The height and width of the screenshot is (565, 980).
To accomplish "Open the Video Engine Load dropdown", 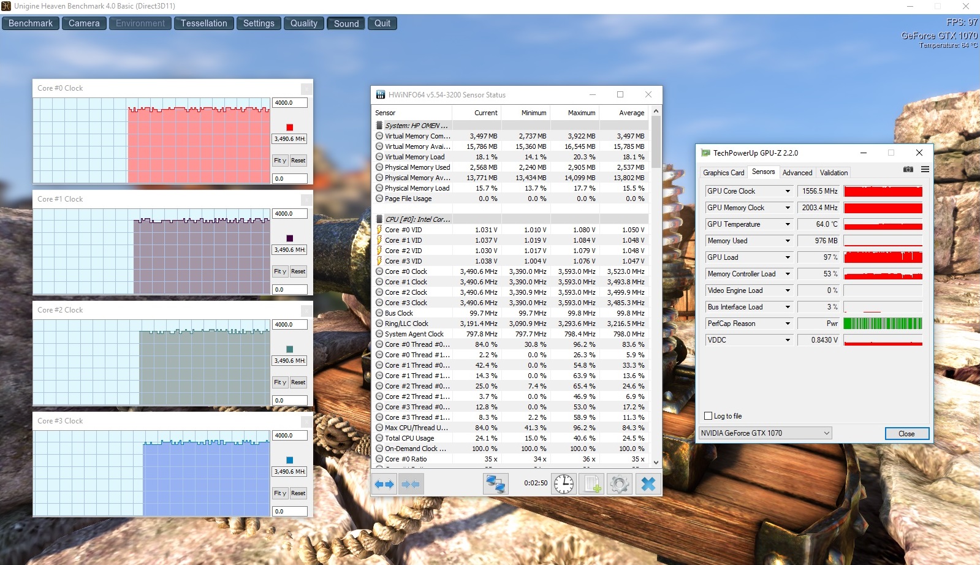I will click(x=788, y=290).
